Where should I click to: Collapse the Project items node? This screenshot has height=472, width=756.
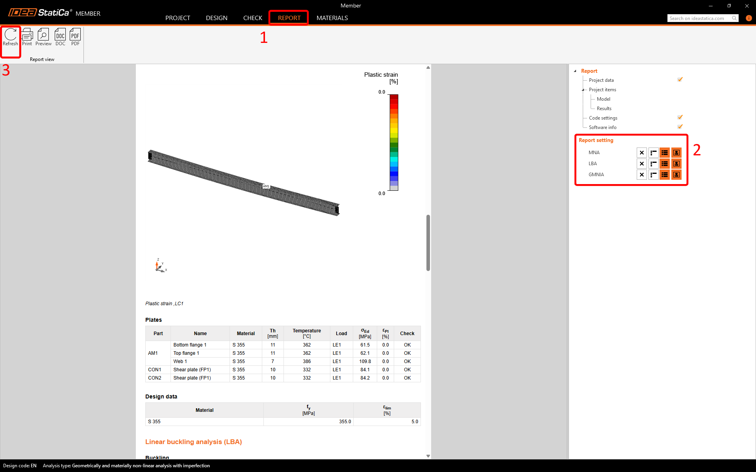click(583, 90)
